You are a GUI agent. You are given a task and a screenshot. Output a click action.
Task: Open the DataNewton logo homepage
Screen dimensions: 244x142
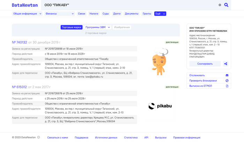pos(25,5)
